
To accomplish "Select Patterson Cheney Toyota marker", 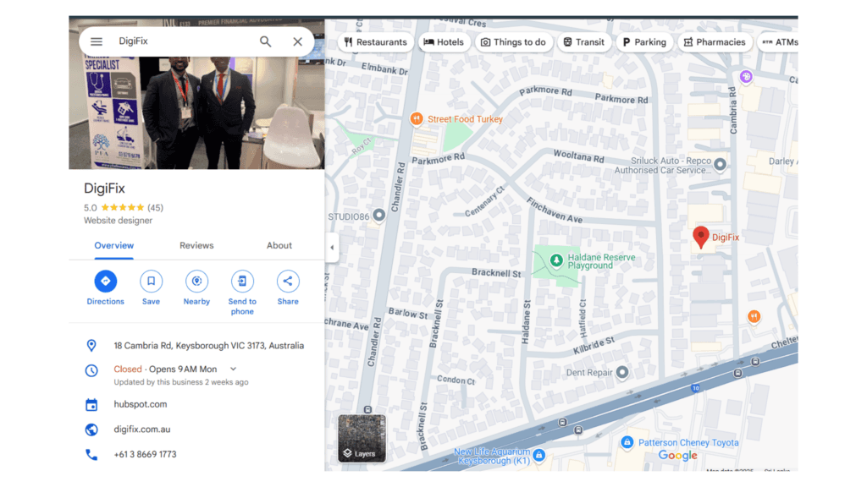I will coord(627,441).
